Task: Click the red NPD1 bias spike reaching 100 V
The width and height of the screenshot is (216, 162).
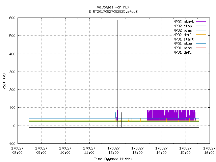Action: pos(115,114)
